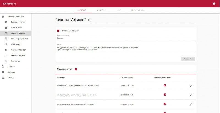220x113 pixels.
Task: Uncheck main-page checkbox for "Миска с ангобом"
Action: click(165, 95)
